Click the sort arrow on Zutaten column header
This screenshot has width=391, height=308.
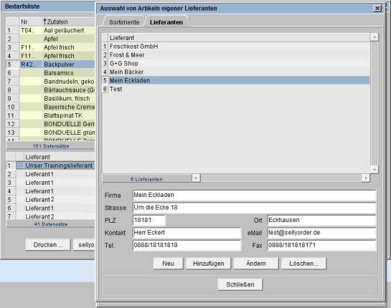[45, 21]
